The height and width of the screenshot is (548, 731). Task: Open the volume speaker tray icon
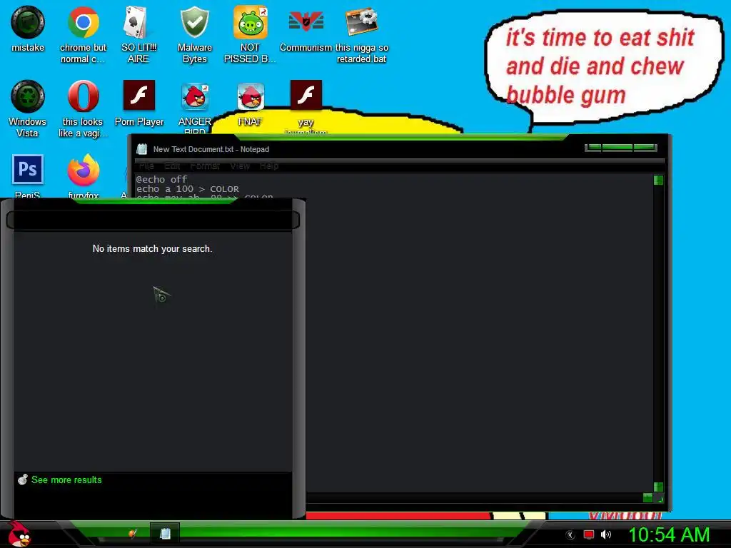tap(606, 534)
